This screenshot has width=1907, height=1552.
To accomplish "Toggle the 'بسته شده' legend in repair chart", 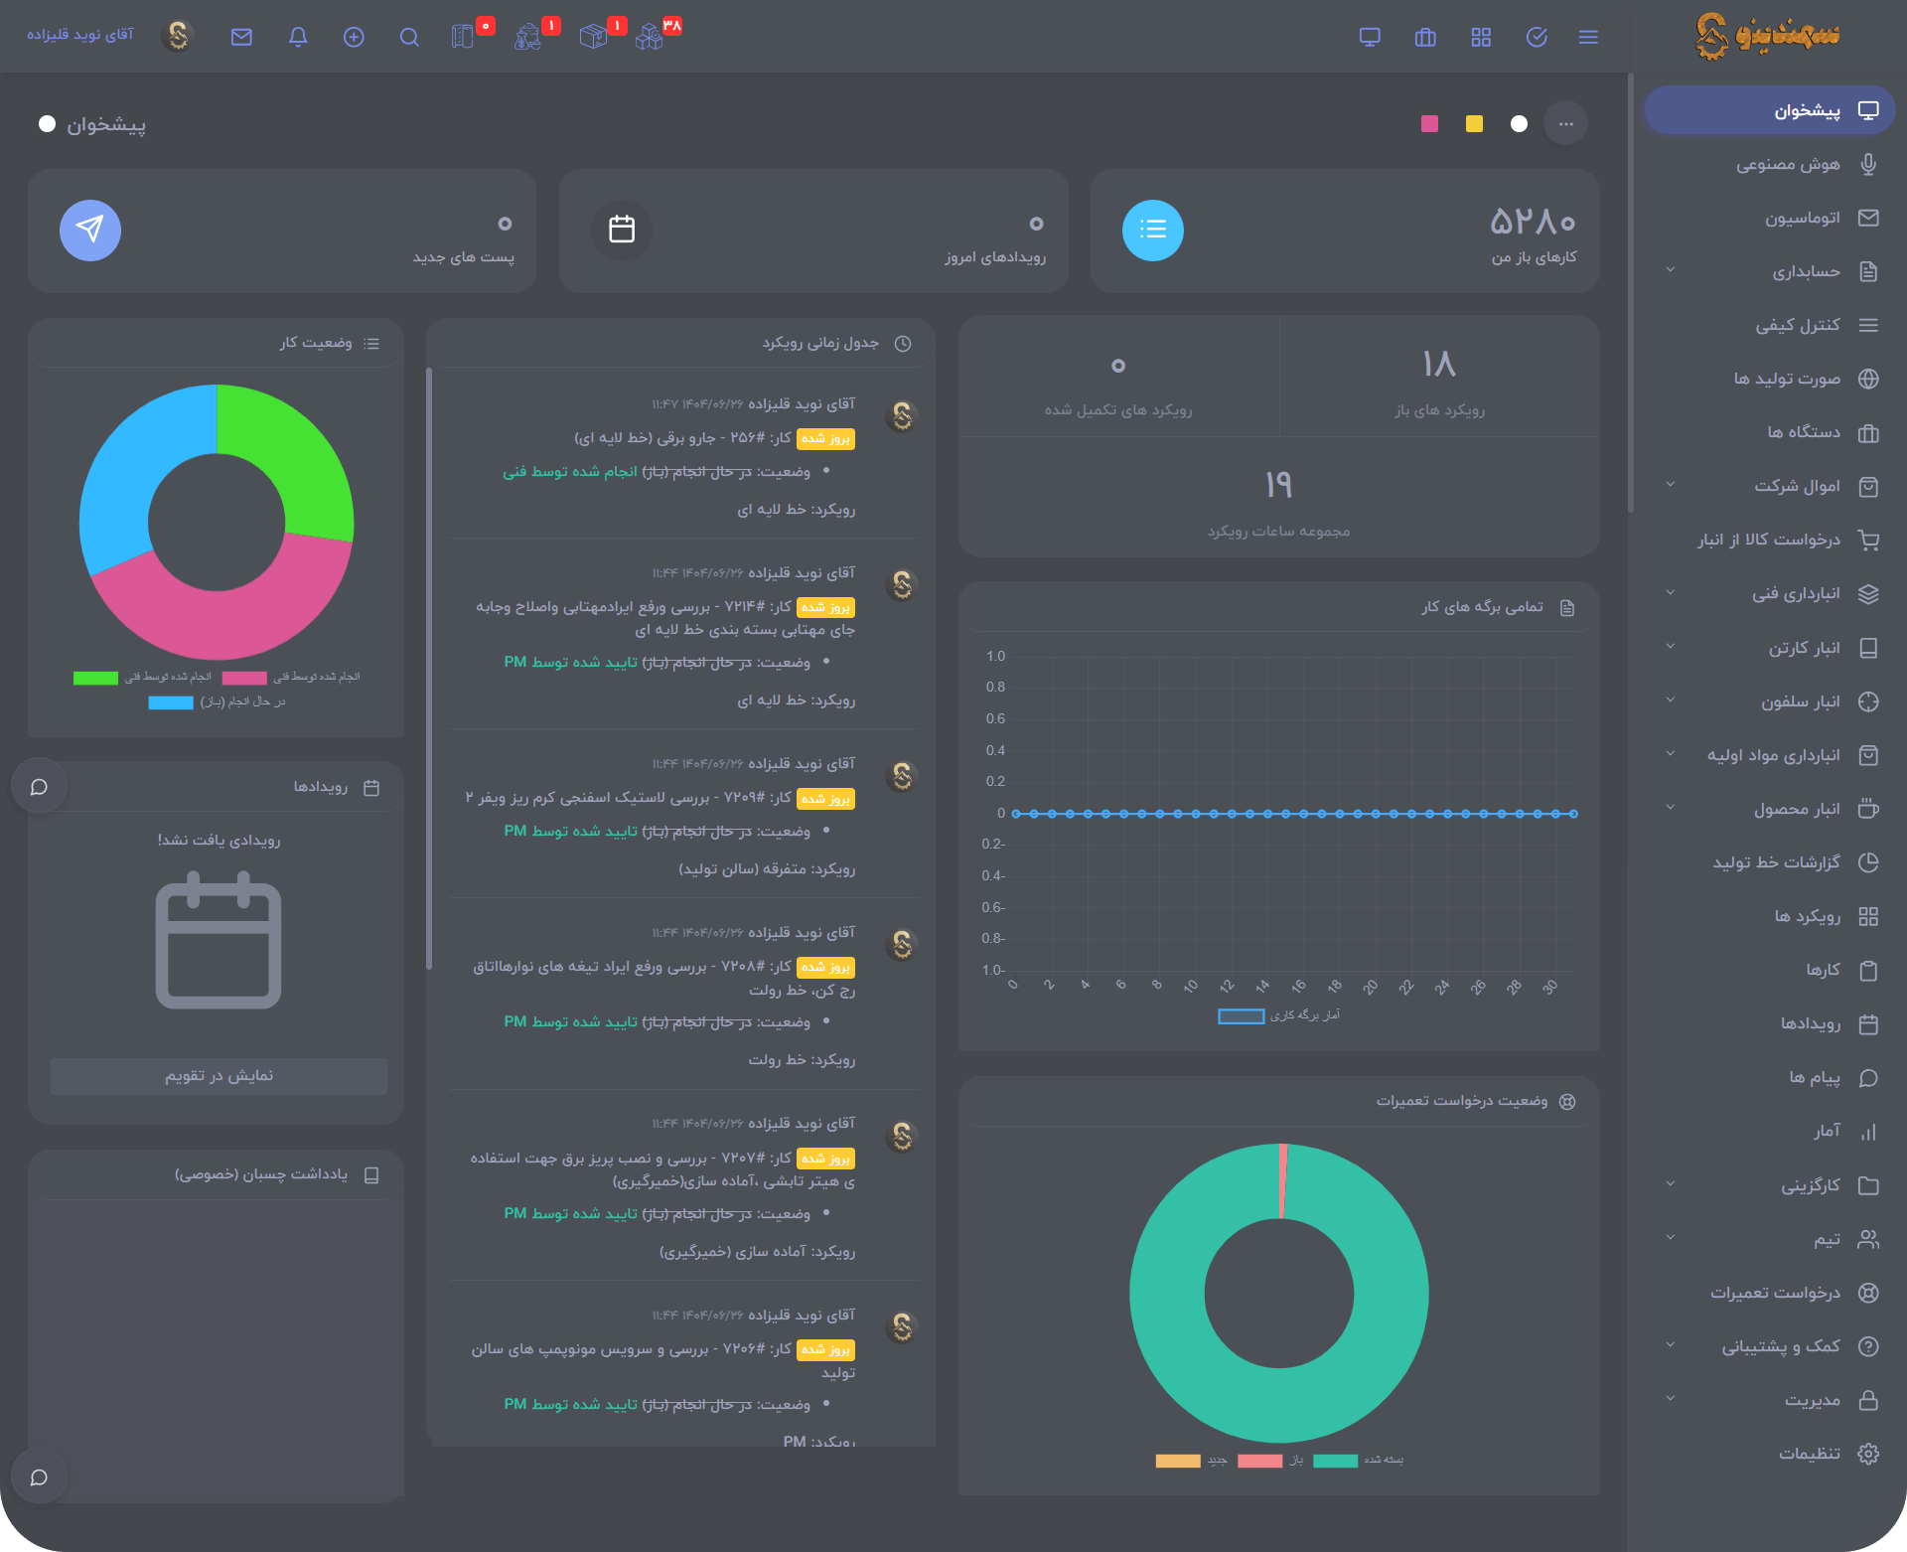I will (1358, 1460).
